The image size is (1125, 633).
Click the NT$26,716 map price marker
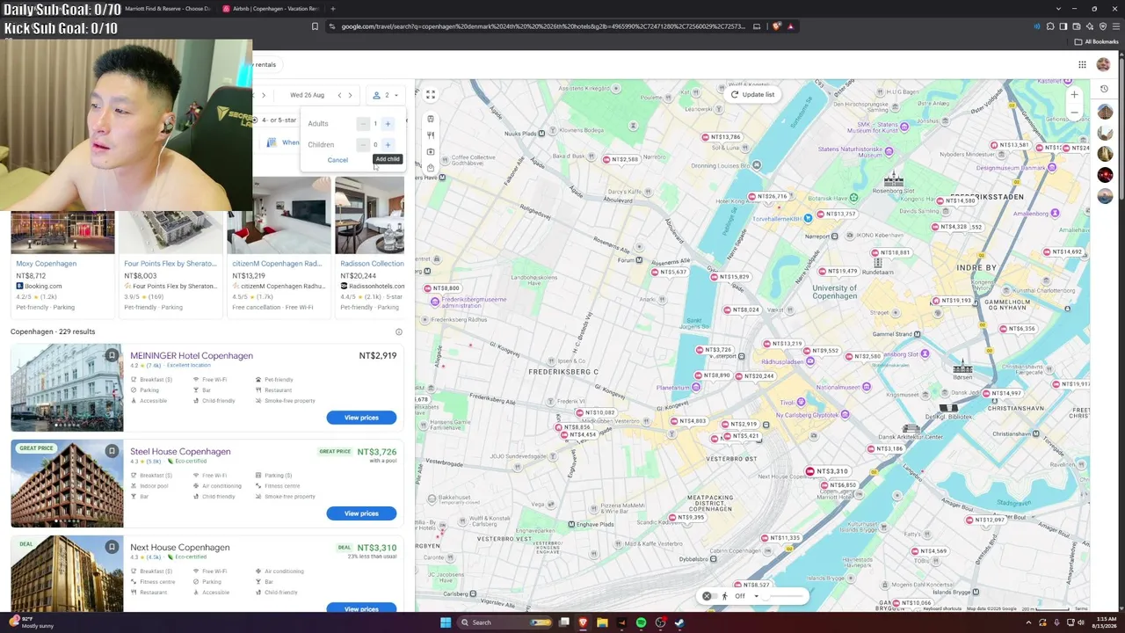tap(767, 197)
